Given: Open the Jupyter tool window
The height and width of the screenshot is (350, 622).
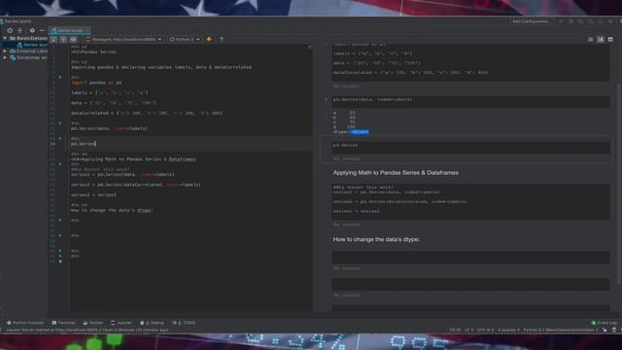Looking at the screenshot, I should coord(121,323).
